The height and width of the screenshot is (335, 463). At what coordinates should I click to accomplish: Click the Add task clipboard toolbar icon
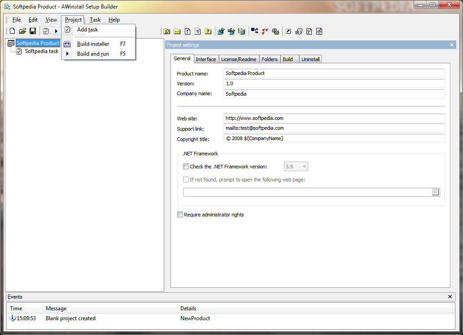click(x=46, y=31)
